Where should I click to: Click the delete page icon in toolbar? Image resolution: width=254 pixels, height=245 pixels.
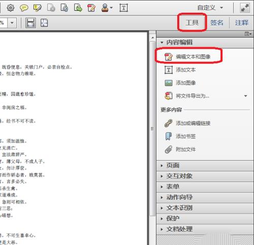point(51,8)
